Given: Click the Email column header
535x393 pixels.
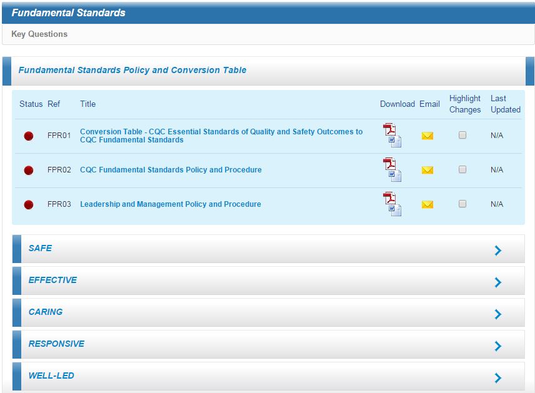Looking at the screenshot, I should tap(429, 104).
